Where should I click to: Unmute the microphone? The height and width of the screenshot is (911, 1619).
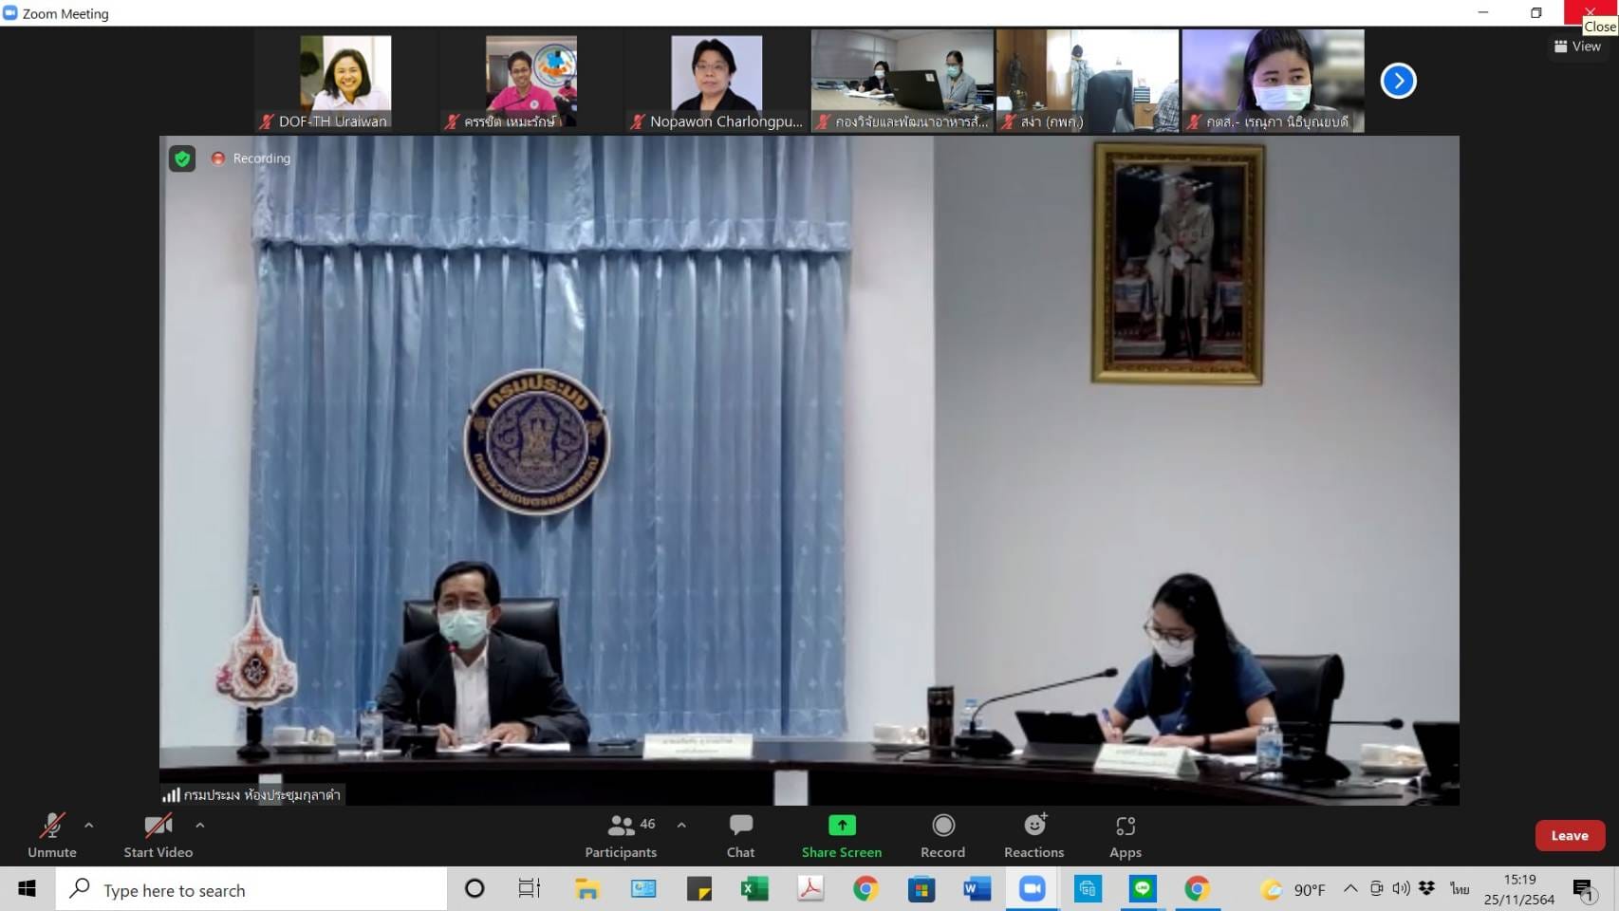point(51,835)
